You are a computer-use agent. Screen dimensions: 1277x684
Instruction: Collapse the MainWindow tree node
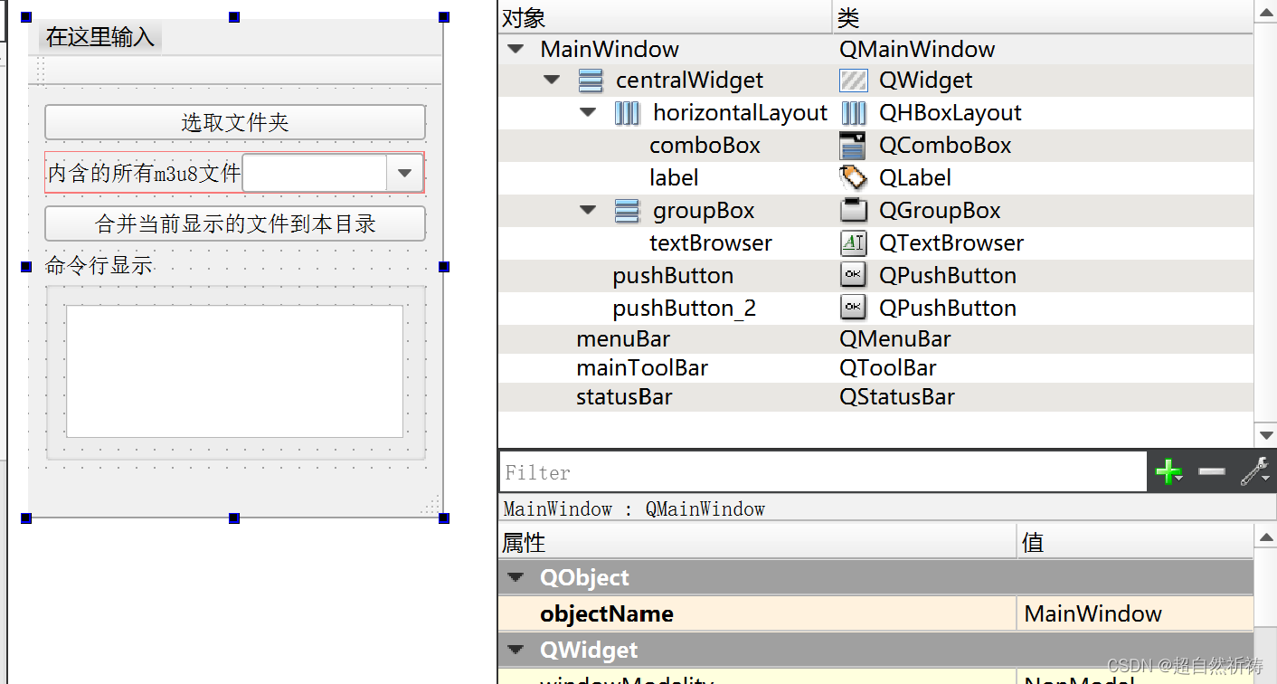[516, 49]
